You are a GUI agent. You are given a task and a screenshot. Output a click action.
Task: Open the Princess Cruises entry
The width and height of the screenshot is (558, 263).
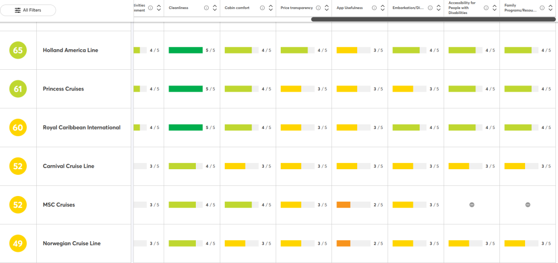64,89
